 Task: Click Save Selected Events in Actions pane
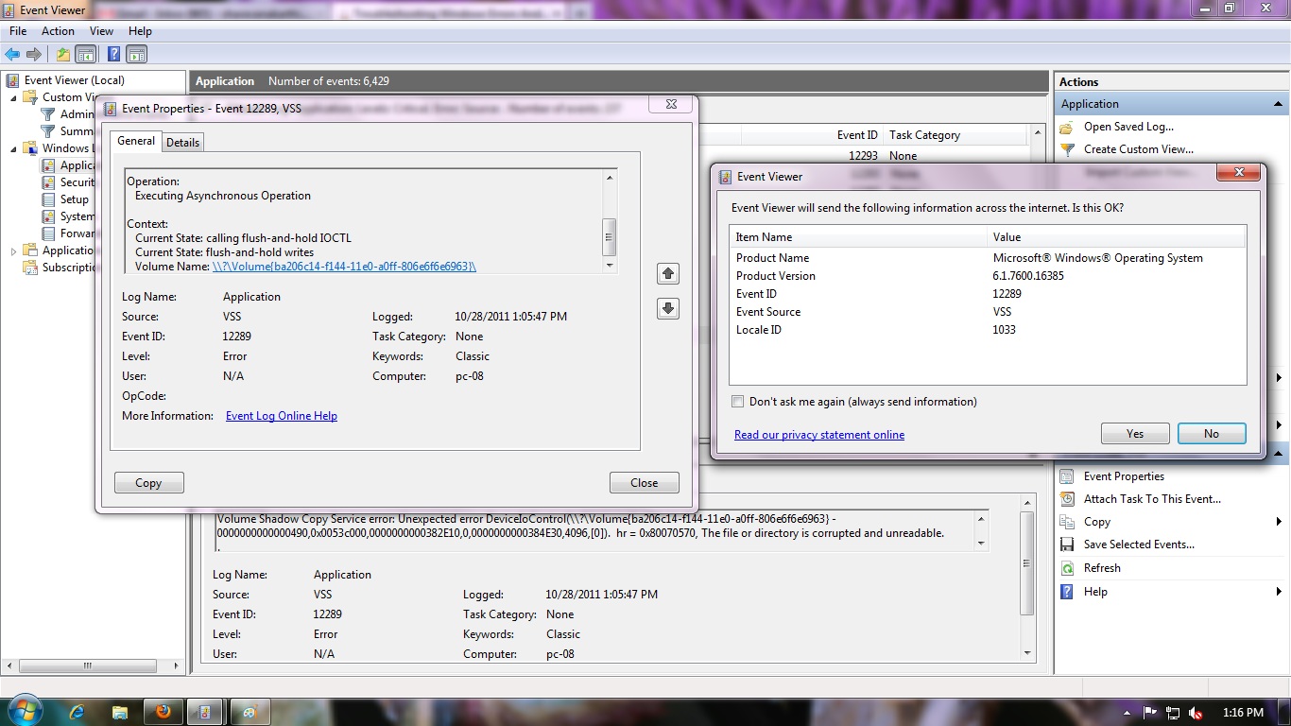(1139, 544)
